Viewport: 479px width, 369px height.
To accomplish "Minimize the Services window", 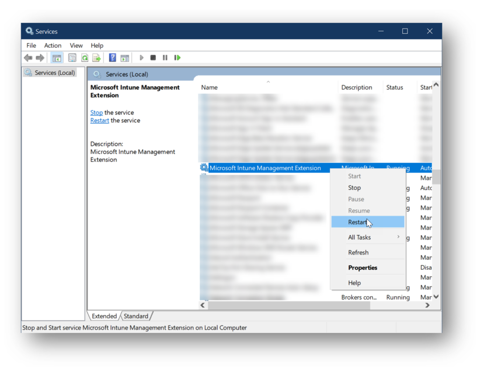I will click(381, 31).
